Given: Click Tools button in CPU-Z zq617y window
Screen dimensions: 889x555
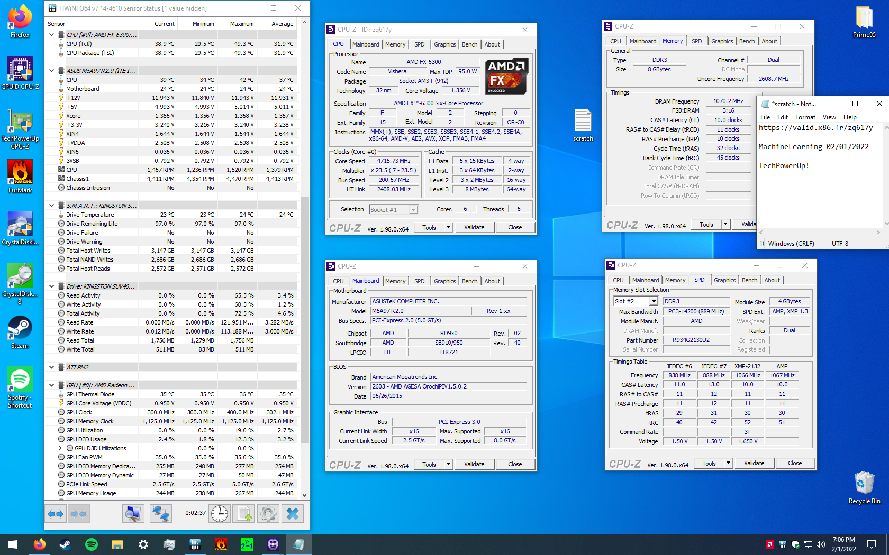Looking at the screenshot, I should 429,227.
